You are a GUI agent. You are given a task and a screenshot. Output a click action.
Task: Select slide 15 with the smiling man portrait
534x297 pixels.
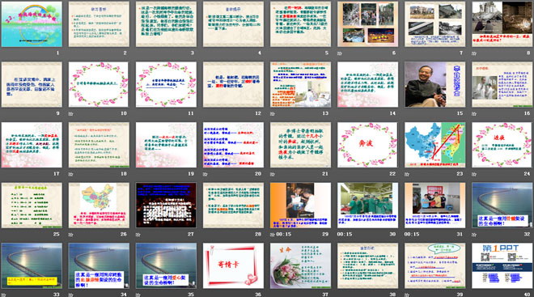pyautogui.click(x=435, y=84)
